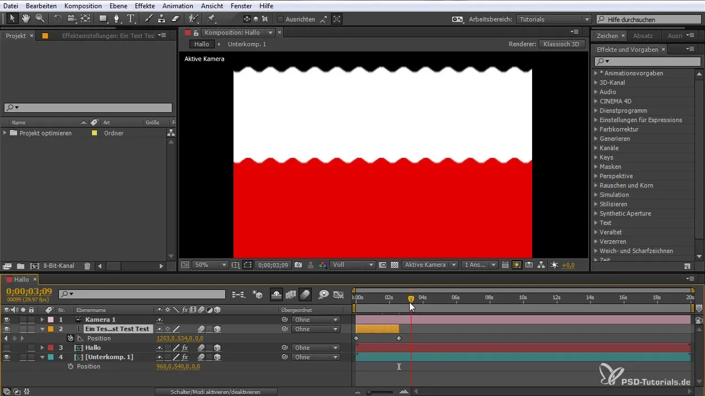Toggle fast previews button in viewer
Screen dimensions: 705x396
517,265
